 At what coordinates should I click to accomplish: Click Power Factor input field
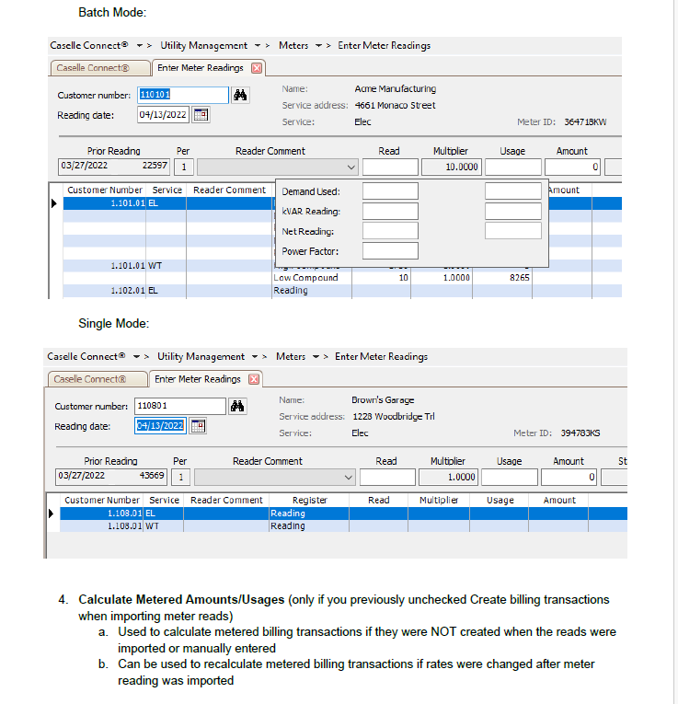pyautogui.click(x=390, y=251)
